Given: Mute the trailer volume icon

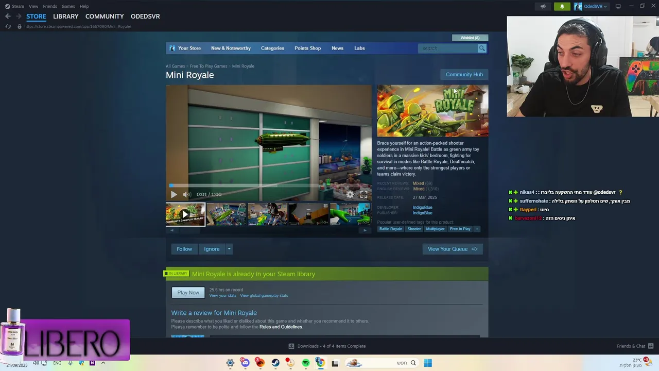Looking at the screenshot, I should 187,194.
